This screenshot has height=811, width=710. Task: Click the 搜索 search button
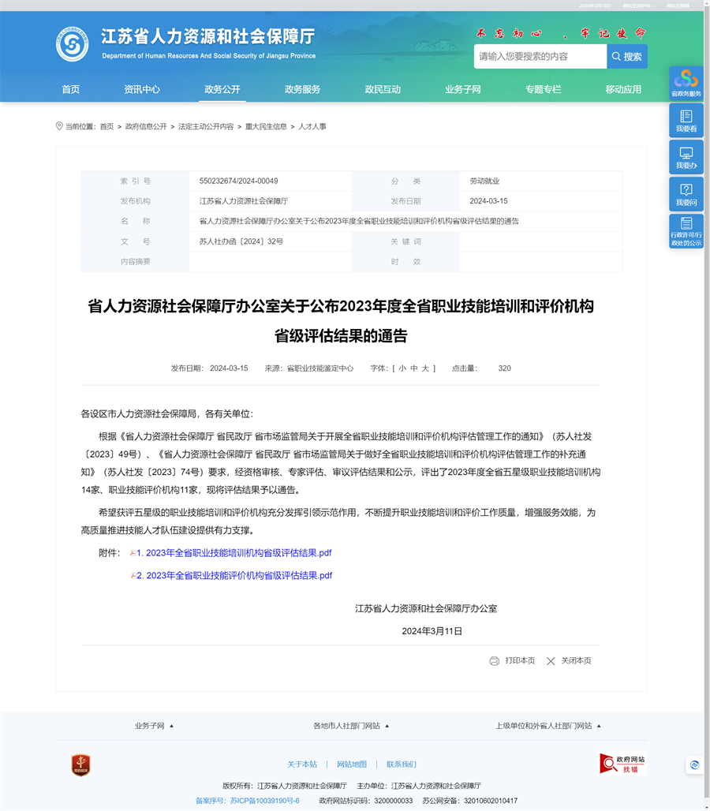click(627, 57)
